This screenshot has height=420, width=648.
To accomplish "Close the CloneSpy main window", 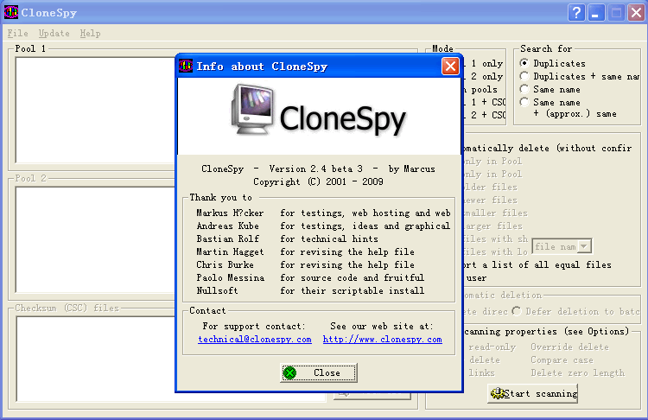I will click(x=636, y=12).
